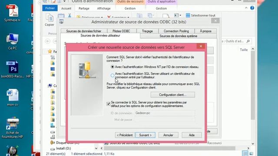The width and height of the screenshot is (278, 156).
Task: Select SQL Server authentication radio button
Action: coord(113,75)
